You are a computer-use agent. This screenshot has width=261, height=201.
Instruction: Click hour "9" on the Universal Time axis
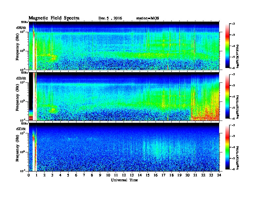(100, 175)
